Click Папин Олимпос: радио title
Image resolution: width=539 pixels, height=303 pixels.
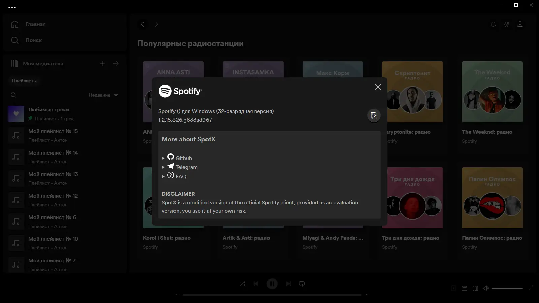(492, 238)
